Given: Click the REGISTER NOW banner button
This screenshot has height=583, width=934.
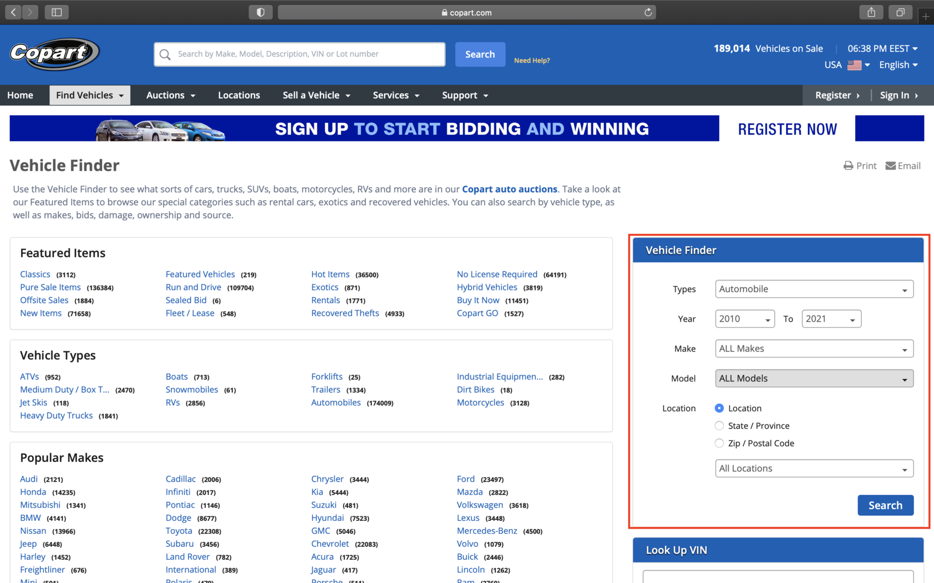Looking at the screenshot, I should point(787,129).
